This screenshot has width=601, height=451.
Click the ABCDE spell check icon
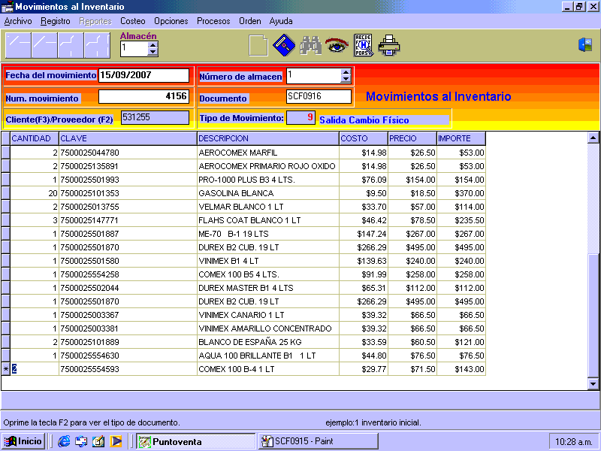(363, 46)
